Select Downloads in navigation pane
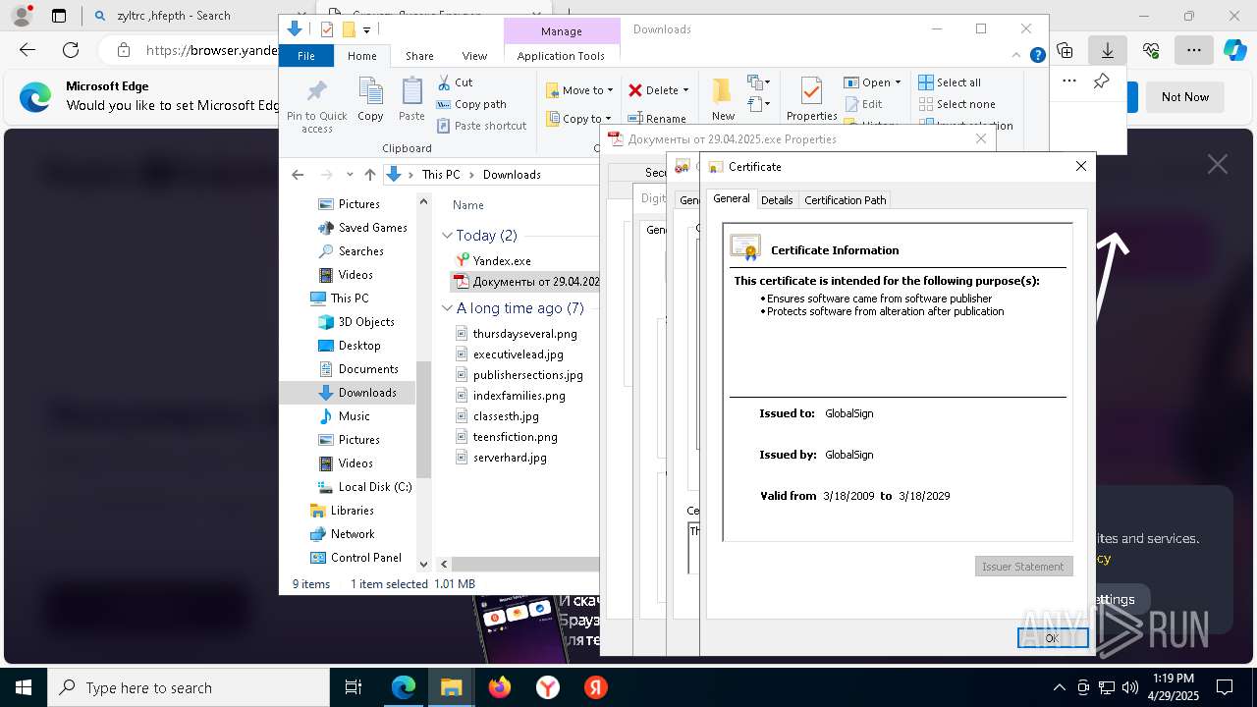Viewport: 1257px width, 707px height. (x=357, y=392)
